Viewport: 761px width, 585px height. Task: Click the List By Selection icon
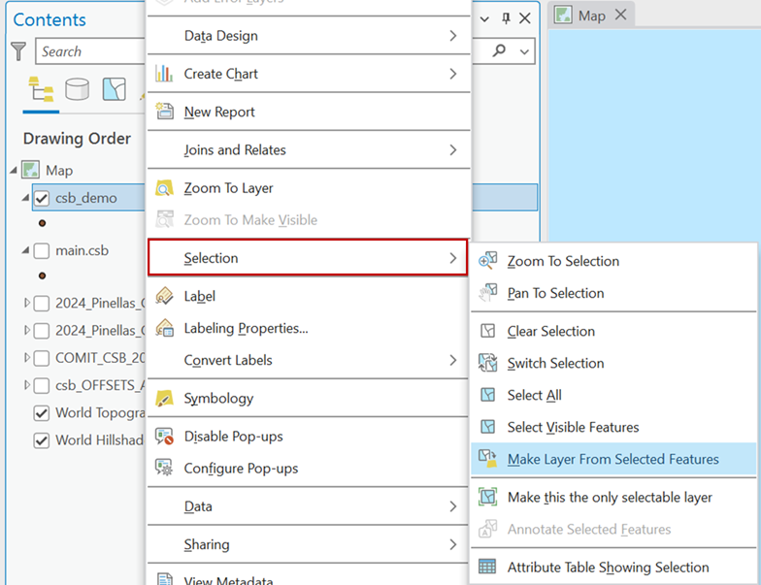[115, 90]
